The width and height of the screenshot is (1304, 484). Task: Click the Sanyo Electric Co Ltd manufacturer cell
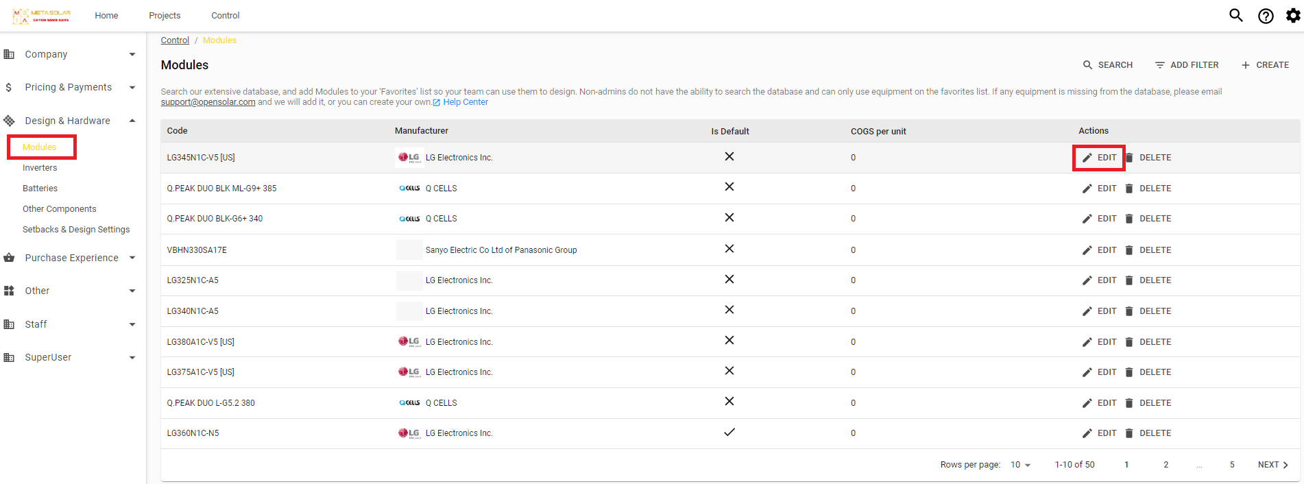click(501, 250)
